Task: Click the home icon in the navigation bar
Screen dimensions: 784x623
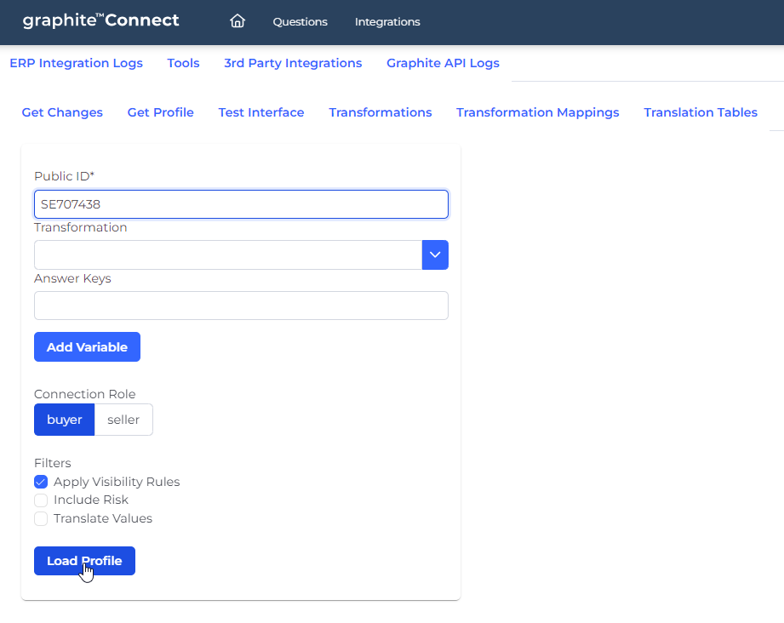Action: click(237, 21)
